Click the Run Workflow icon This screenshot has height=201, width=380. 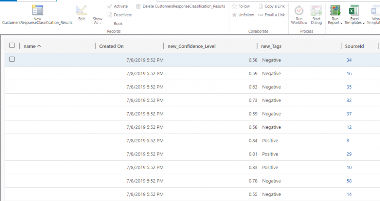point(299,10)
